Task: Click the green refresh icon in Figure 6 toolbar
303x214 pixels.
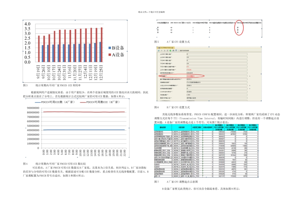Action: (170, 51)
